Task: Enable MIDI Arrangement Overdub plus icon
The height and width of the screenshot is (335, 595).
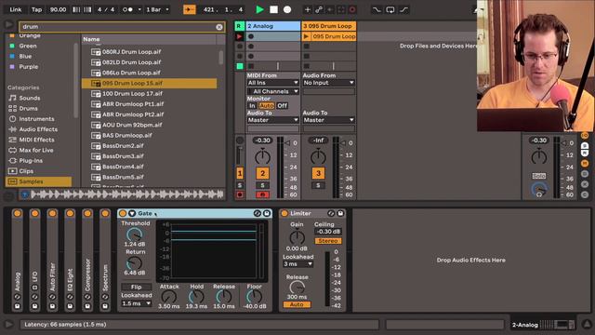Action: click(308, 9)
